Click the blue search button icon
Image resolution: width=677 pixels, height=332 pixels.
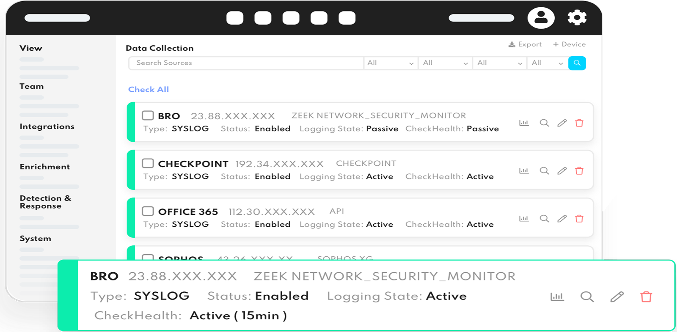[x=577, y=63]
